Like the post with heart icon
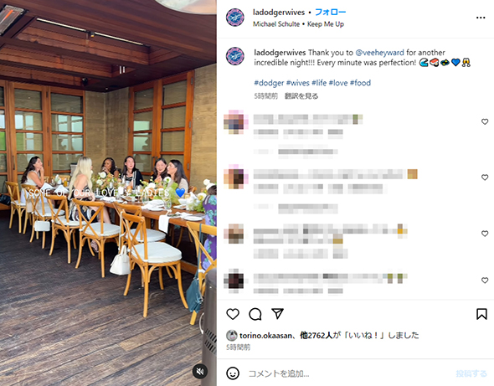This screenshot has width=494, height=386. point(233,314)
